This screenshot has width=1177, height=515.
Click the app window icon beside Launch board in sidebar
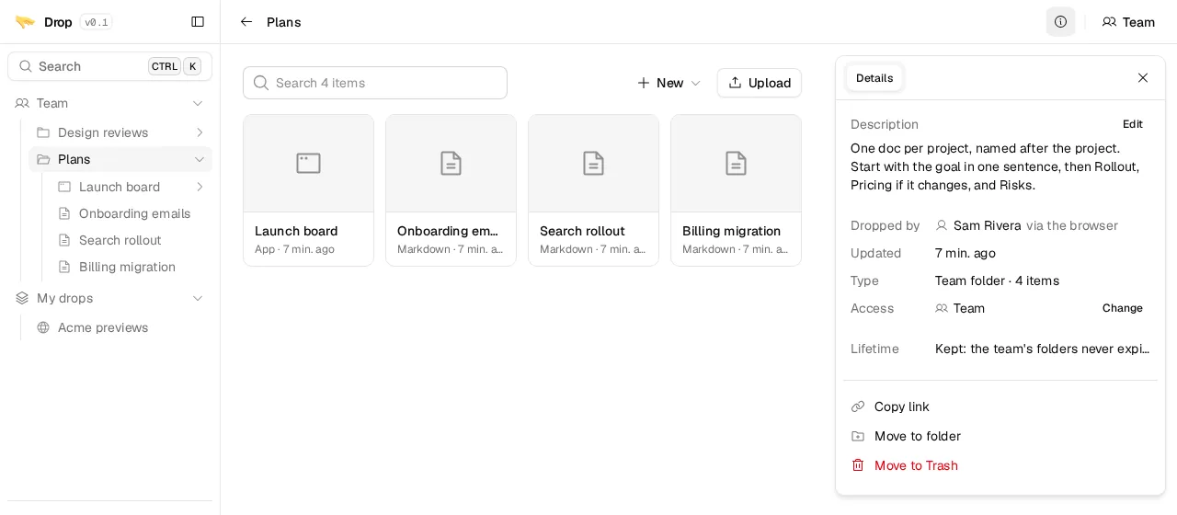(x=64, y=187)
